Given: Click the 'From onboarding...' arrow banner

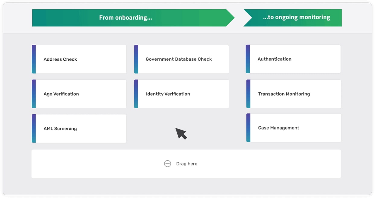Looking at the screenshot, I should [130, 18].
